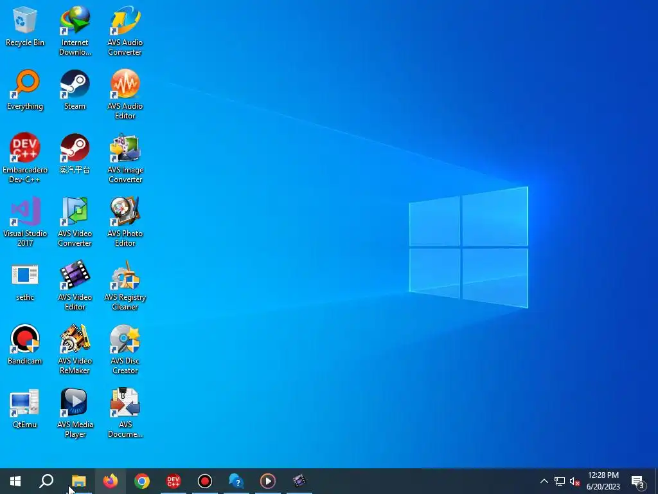
Task: Open network status in system tray
Action: tap(560, 481)
